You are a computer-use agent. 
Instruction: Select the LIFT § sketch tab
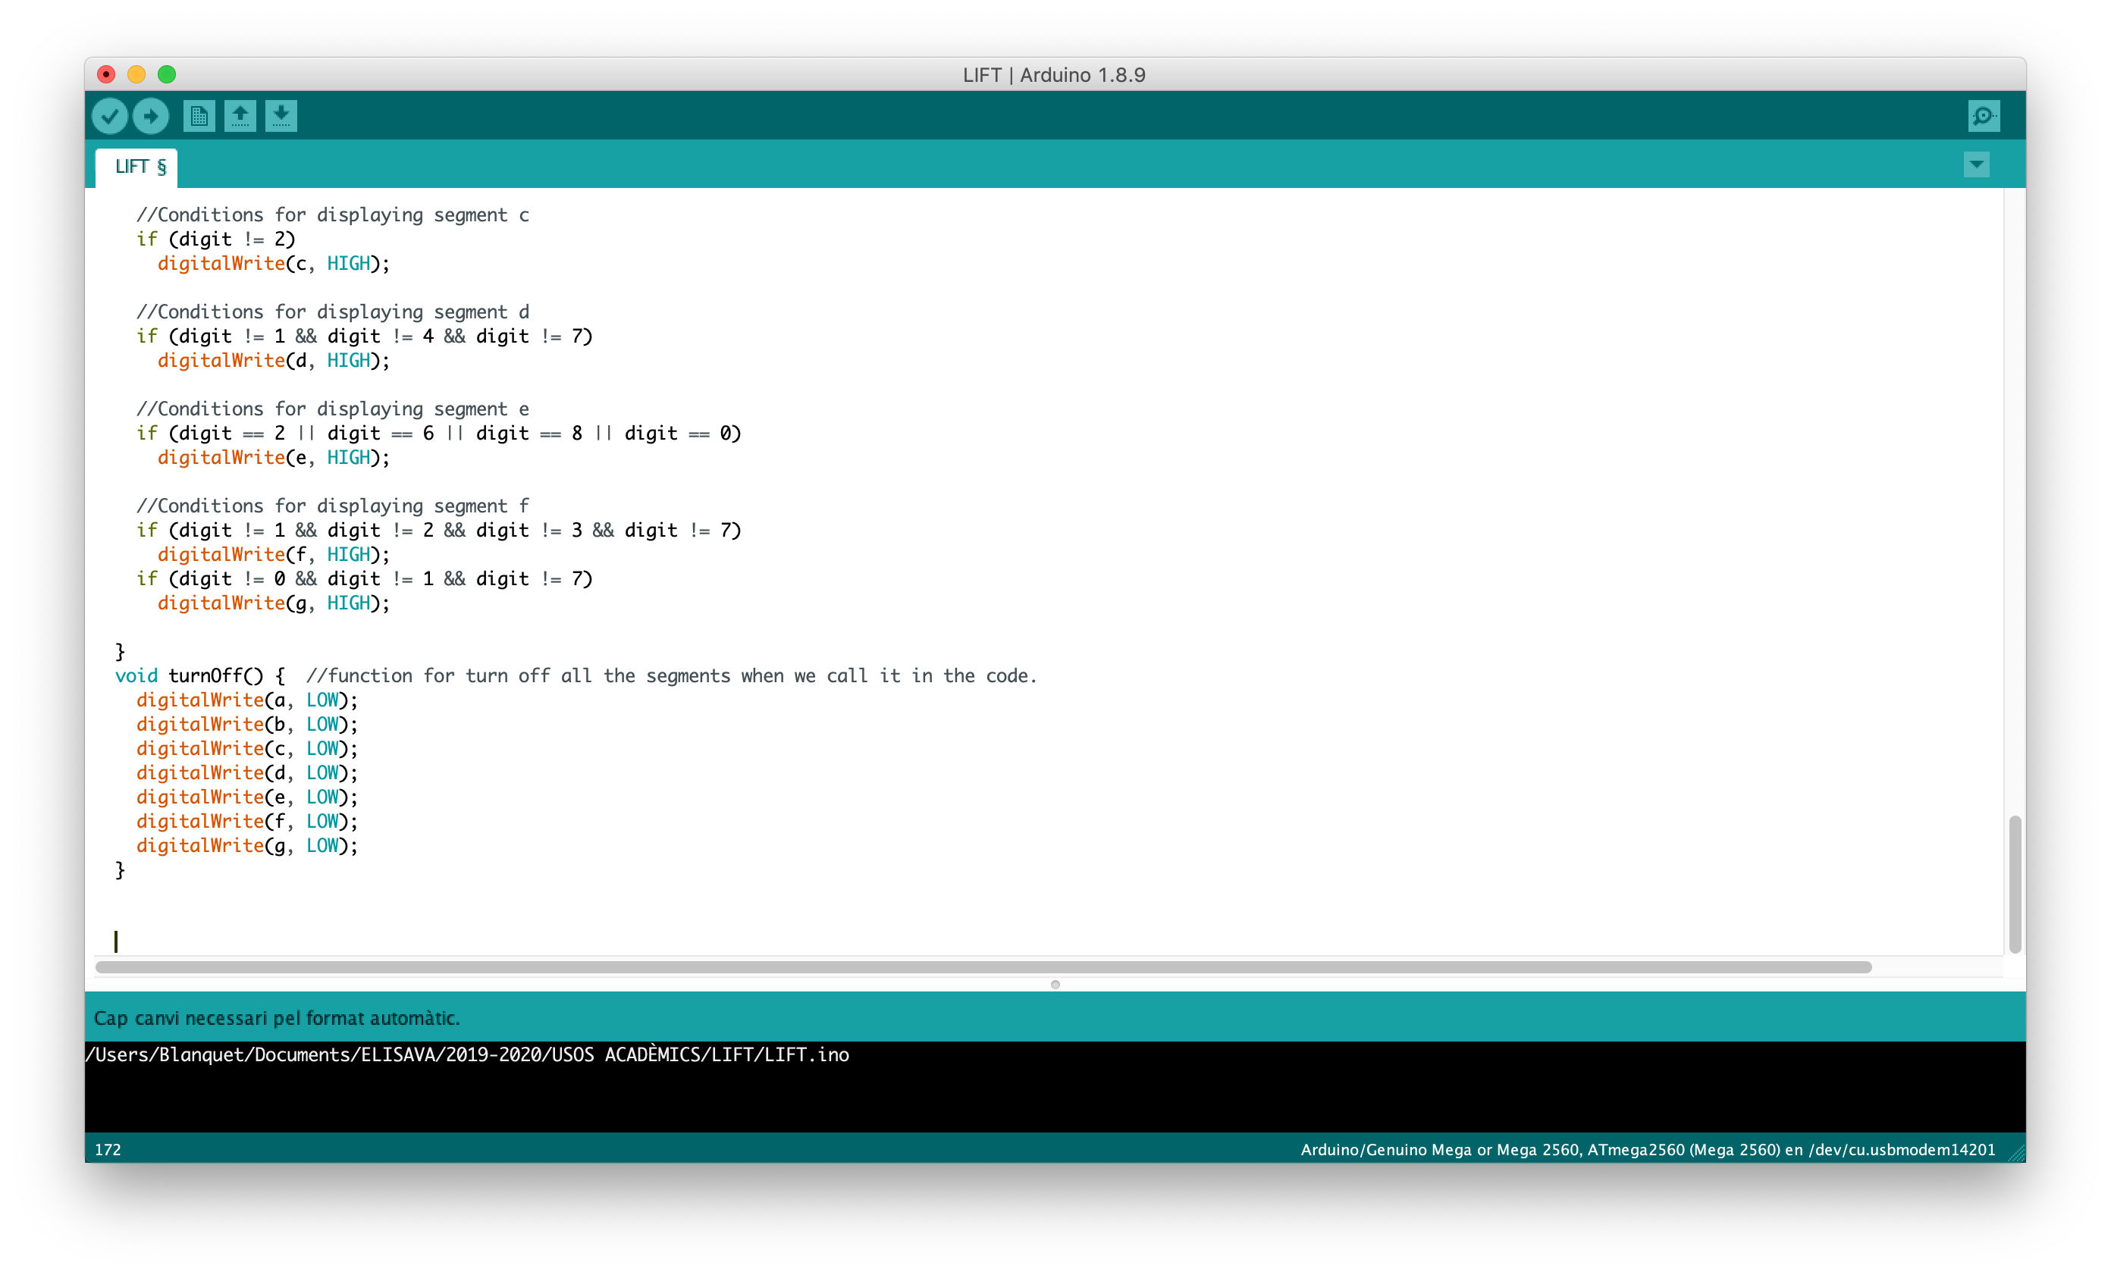coord(137,167)
